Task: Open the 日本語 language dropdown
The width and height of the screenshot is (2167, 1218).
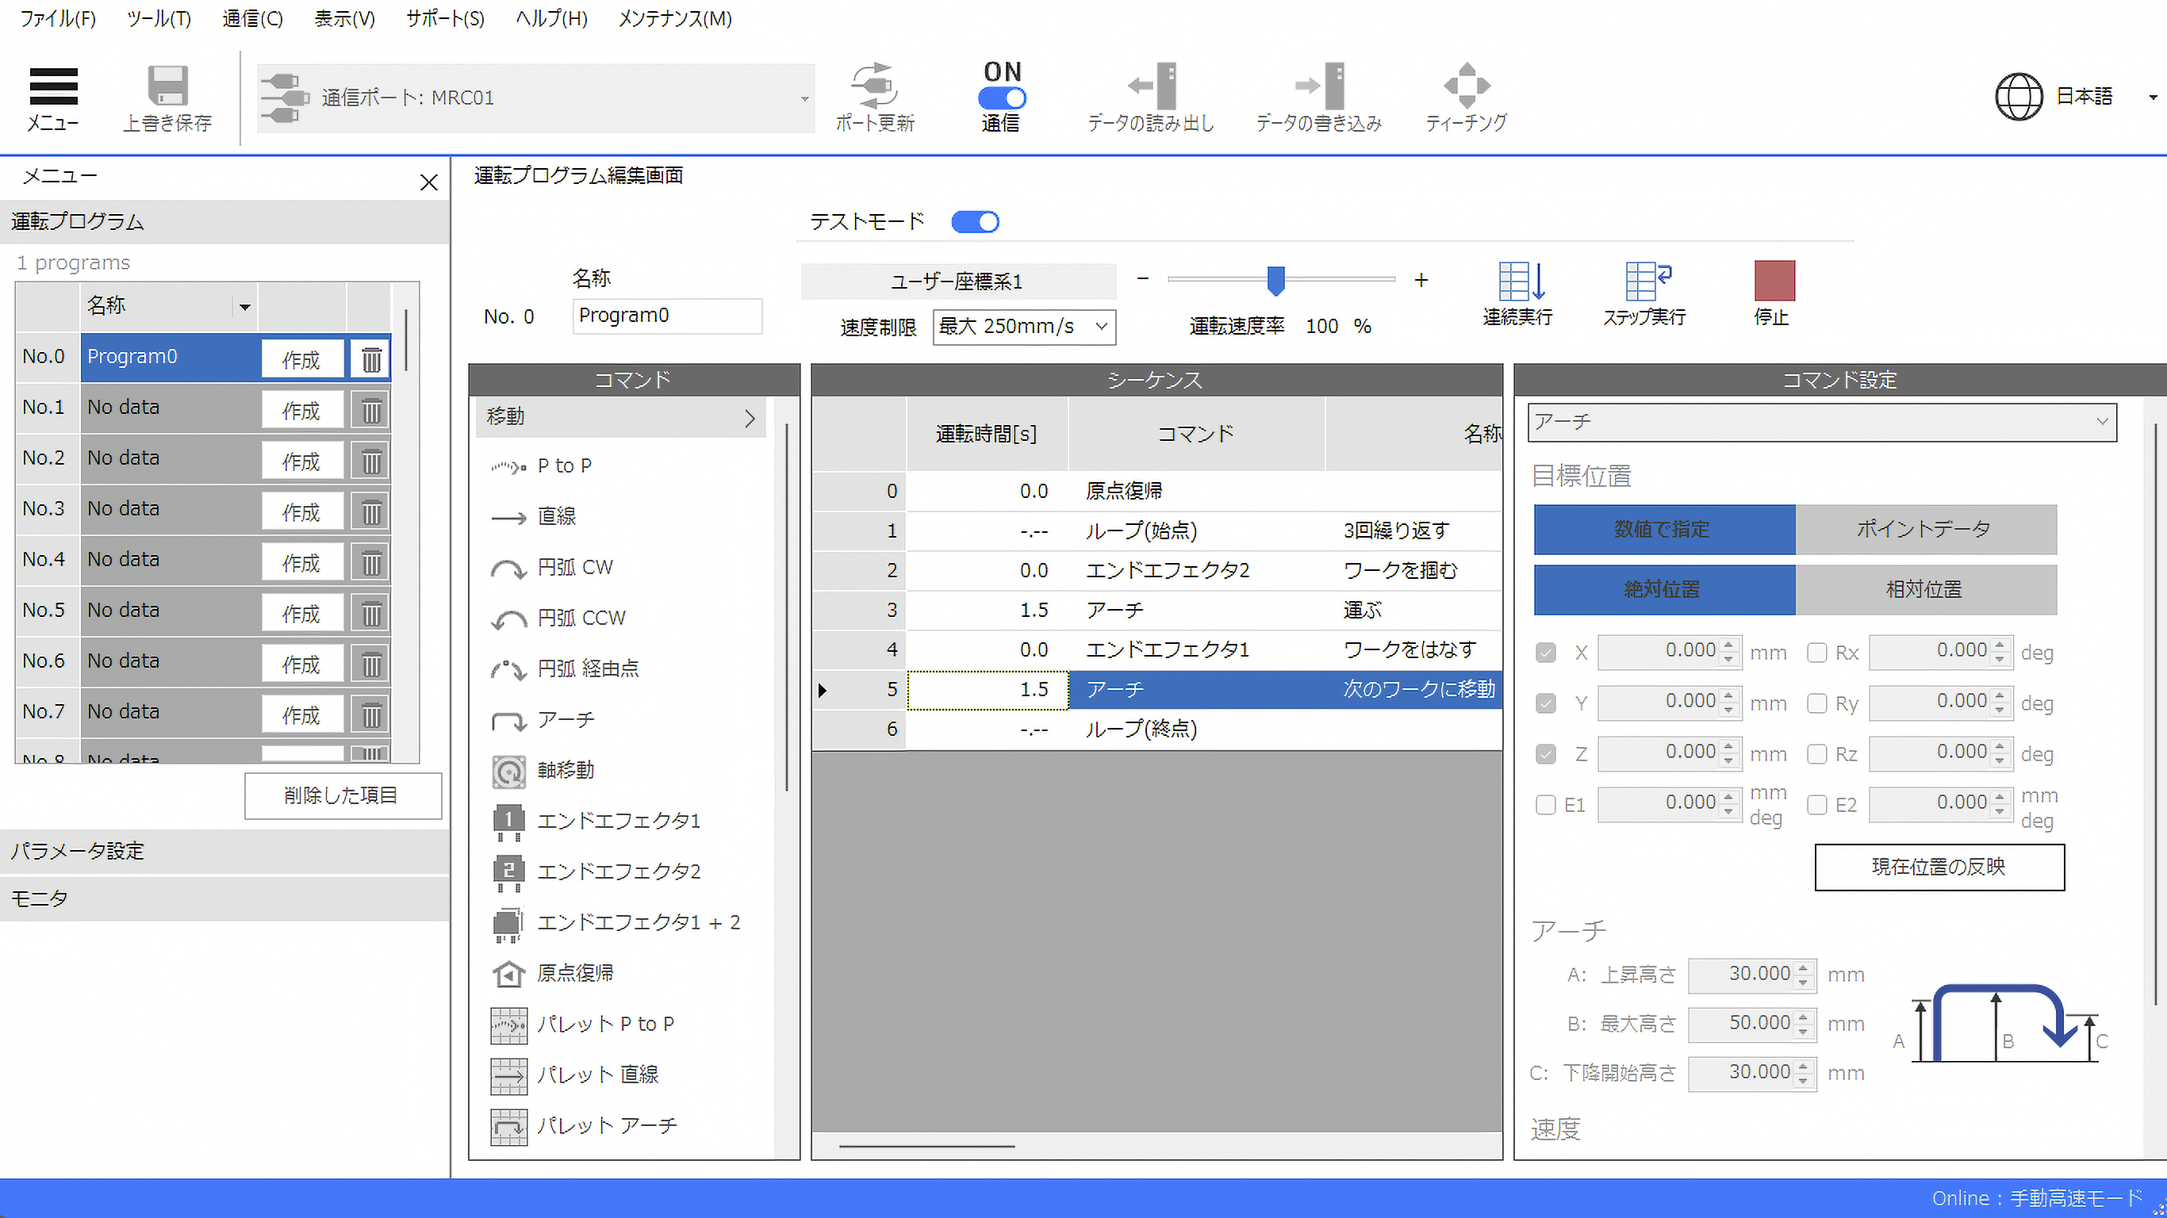Action: [x=2153, y=98]
